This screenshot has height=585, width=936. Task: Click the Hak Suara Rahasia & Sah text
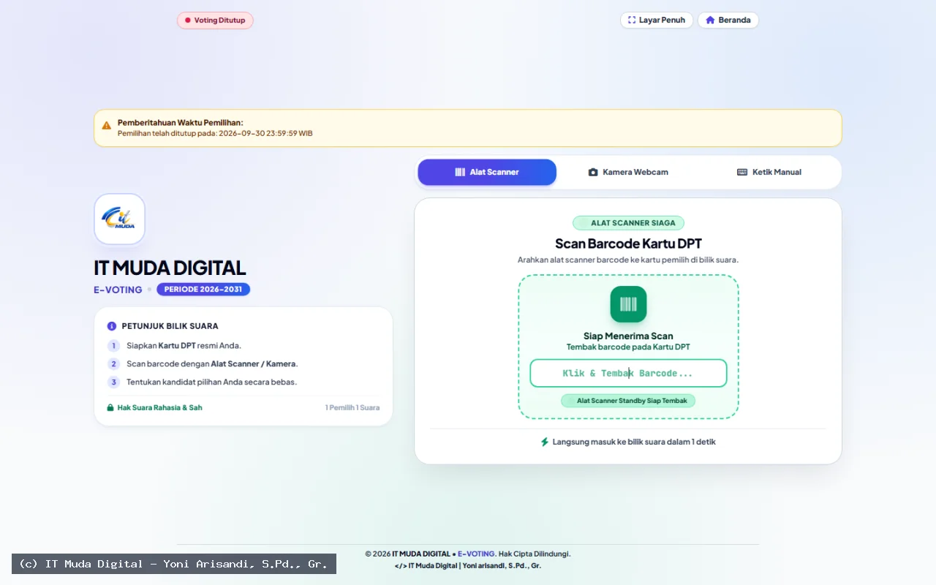pyautogui.click(x=160, y=407)
